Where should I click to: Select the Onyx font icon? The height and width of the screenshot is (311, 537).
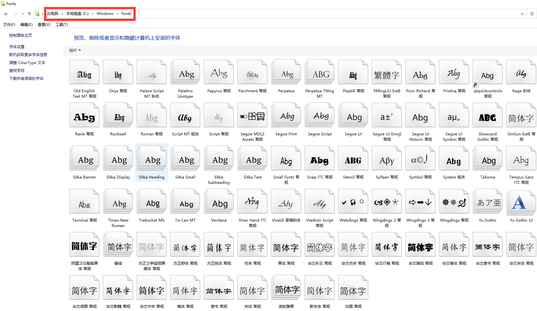point(118,72)
